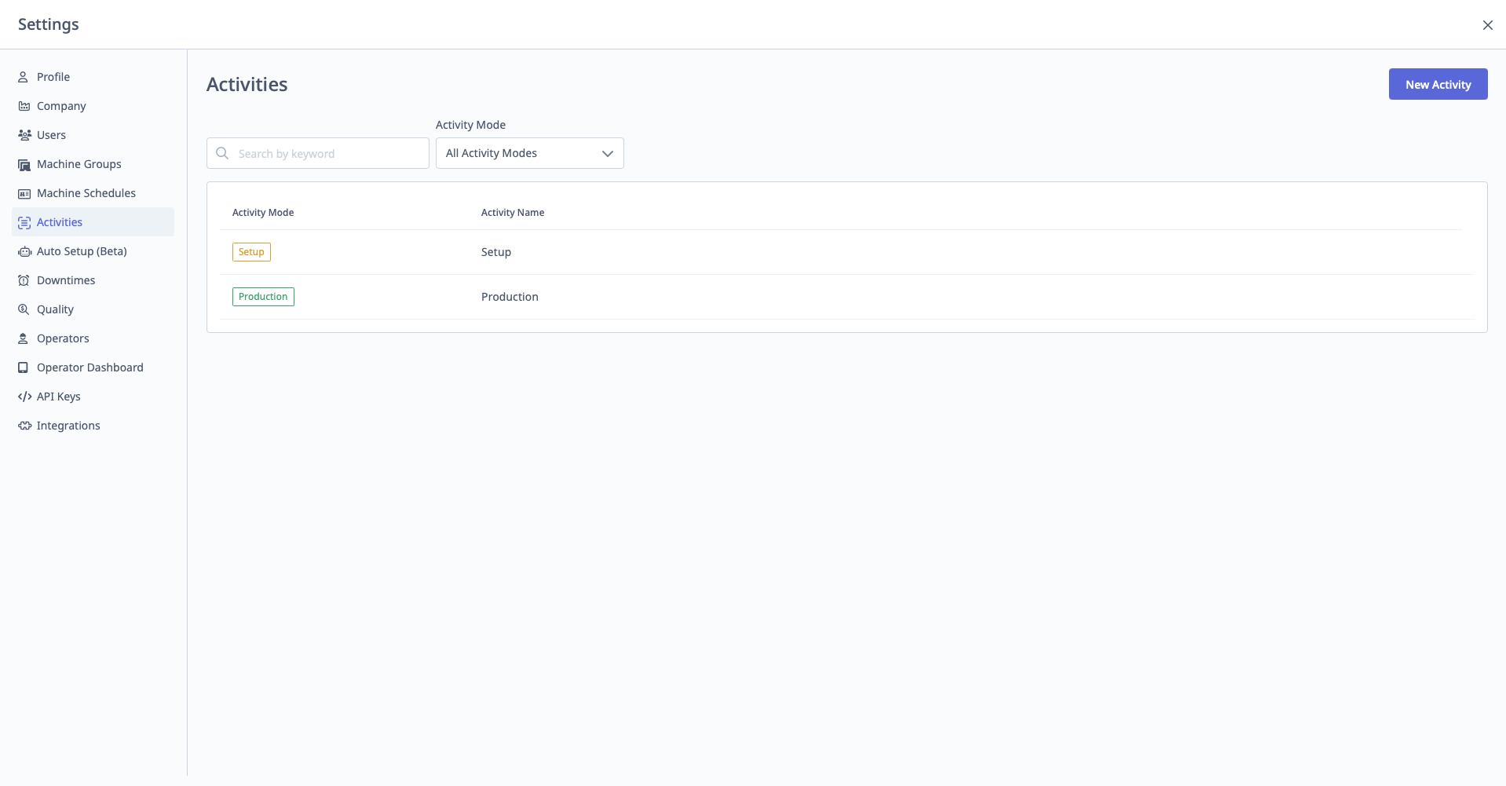
Task: Select the orange Setup mode badge
Action: [x=251, y=252]
